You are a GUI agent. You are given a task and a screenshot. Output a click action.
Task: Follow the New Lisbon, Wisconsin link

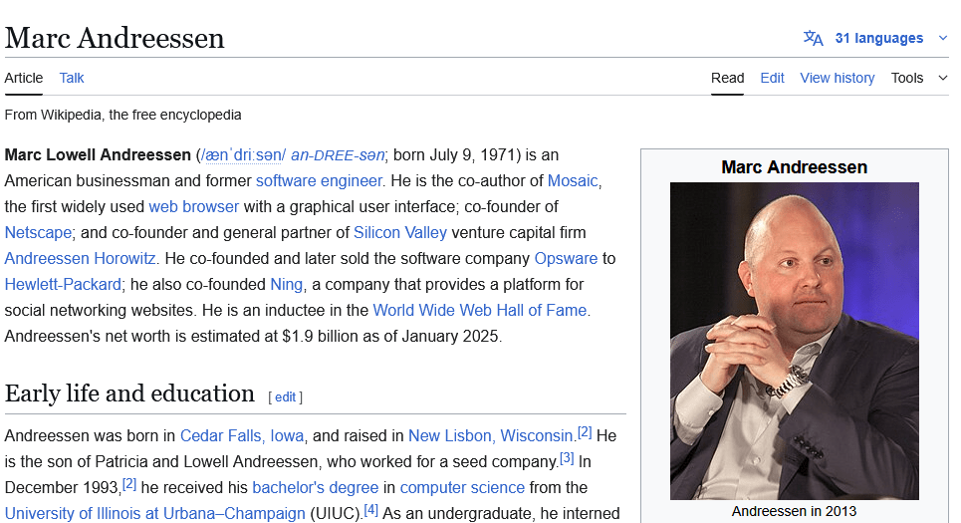(x=490, y=436)
